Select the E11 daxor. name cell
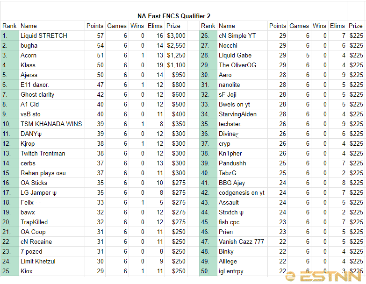Screen dimensions: 366x284 tap(52, 85)
